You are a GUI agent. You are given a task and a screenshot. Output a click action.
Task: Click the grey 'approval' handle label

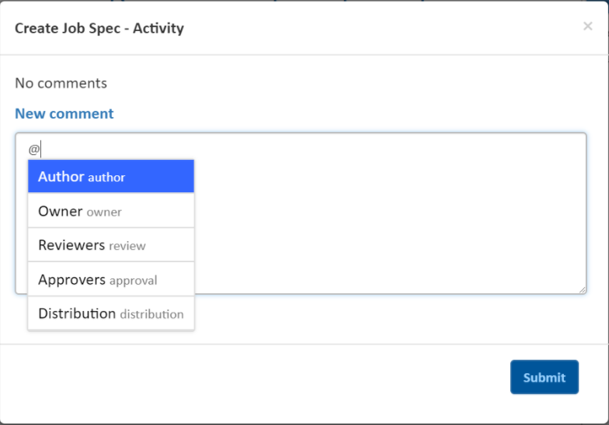tap(134, 280)
